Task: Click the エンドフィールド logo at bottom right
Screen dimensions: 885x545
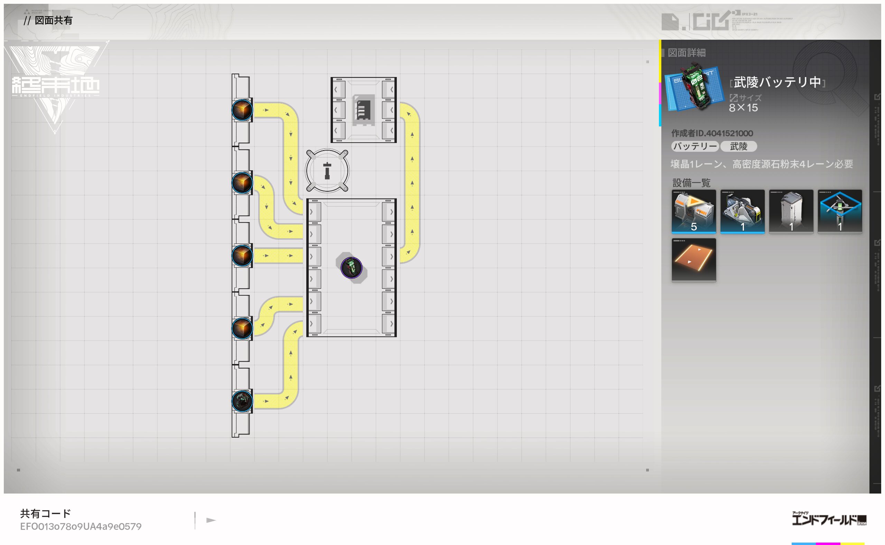Action: pyautogui.click(x=829, y=519)
